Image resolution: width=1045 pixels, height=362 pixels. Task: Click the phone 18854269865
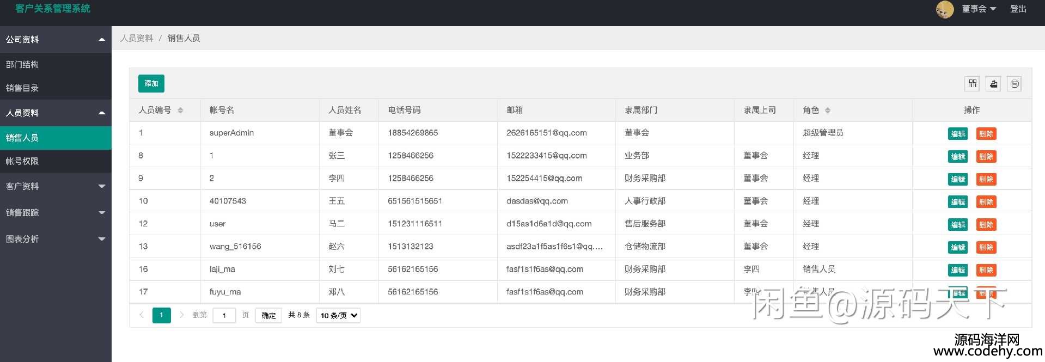[x=413, y=133]
